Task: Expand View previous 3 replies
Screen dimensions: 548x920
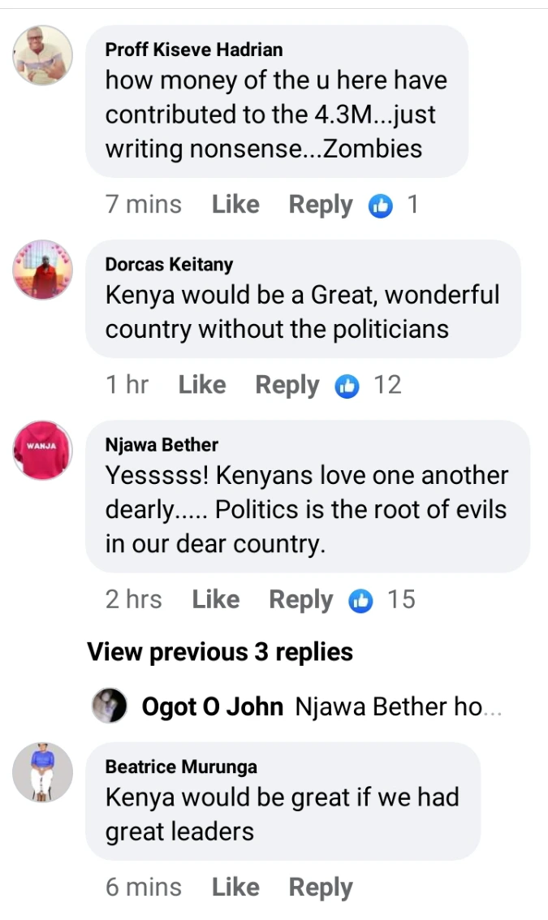Action: point(220,653)
